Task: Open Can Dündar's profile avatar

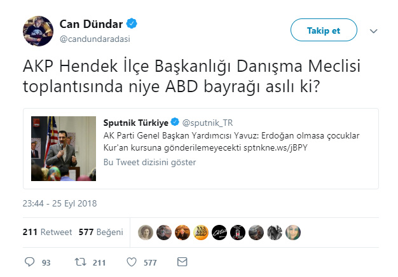Action: click(38, 31)
